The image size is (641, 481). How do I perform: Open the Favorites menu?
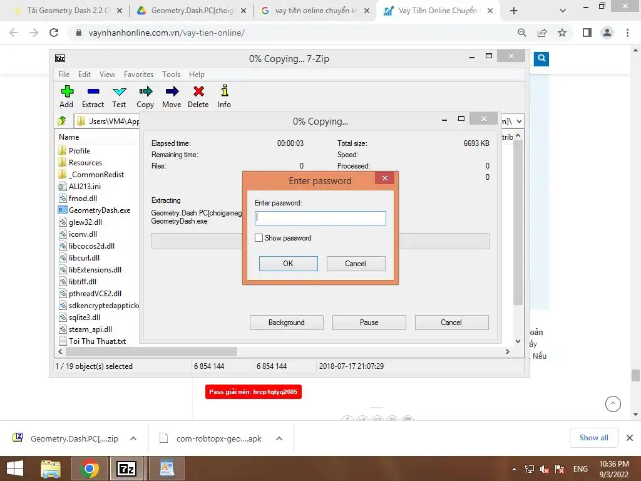click(138, 75)
